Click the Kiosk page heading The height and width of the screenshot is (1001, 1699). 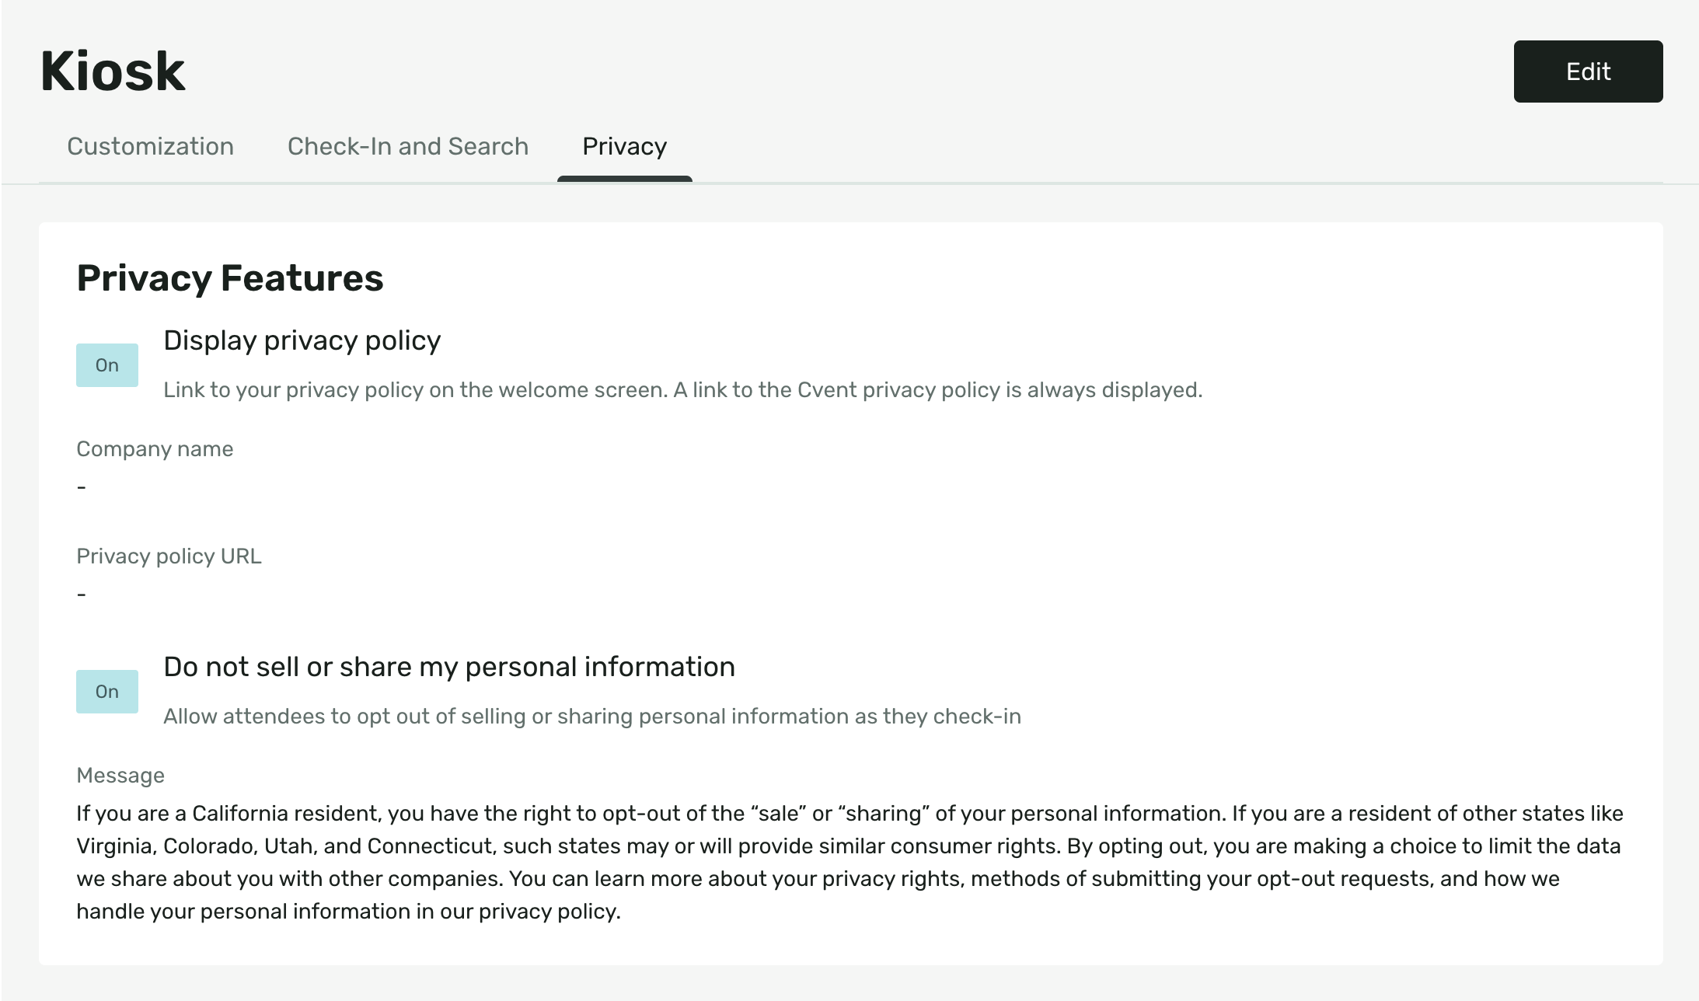tap(113, 71)
